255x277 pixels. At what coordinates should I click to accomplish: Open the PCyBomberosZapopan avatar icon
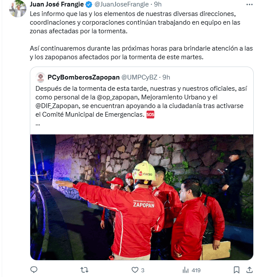(x=41, y=77)
